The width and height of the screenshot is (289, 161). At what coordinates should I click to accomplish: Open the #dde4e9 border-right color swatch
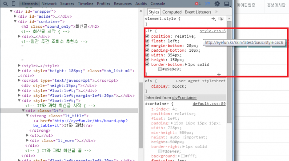pyautogui.click(x=160, y=151)
